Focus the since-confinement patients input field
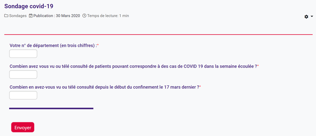Screen dimensions: 316x136 [x=23, y=95]
